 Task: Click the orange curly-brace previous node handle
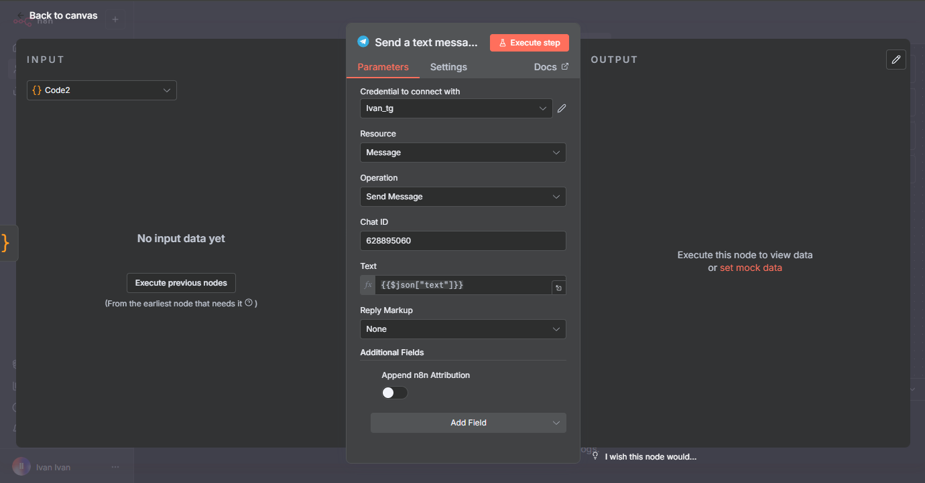click(6, 243)
